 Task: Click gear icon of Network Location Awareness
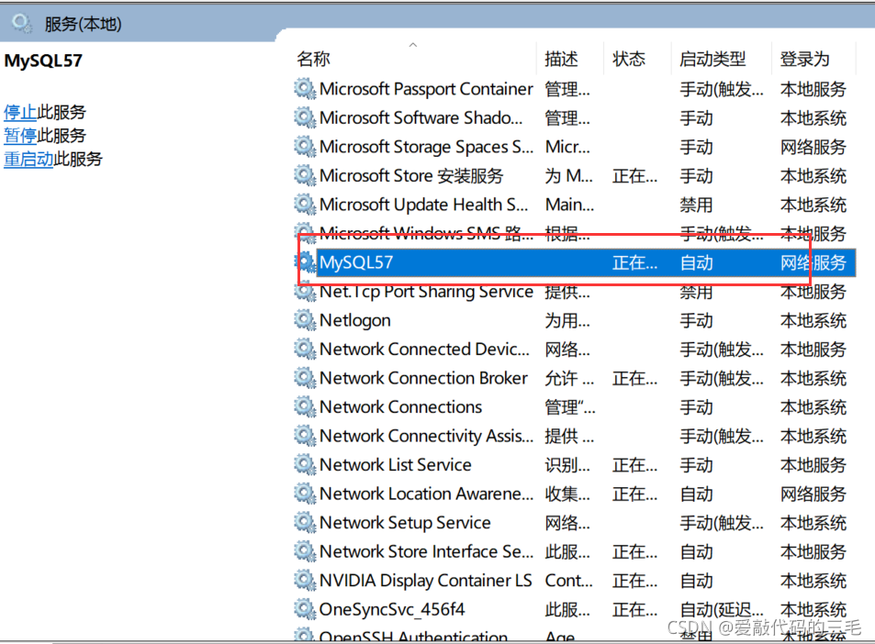click(305, 494)
